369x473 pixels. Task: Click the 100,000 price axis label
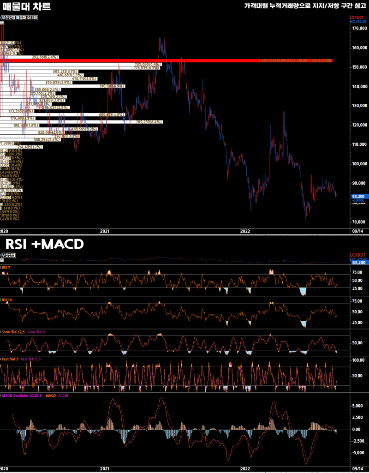click(x=359, y=164)
